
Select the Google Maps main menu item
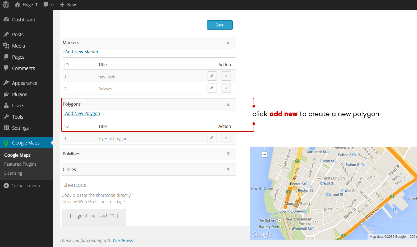pyautogui.click(x=26, y=143)
